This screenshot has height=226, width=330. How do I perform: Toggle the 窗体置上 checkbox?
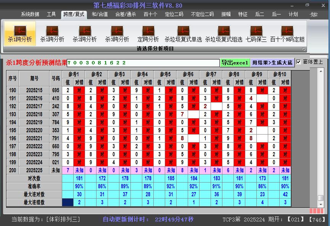click(x=299, y=62)
